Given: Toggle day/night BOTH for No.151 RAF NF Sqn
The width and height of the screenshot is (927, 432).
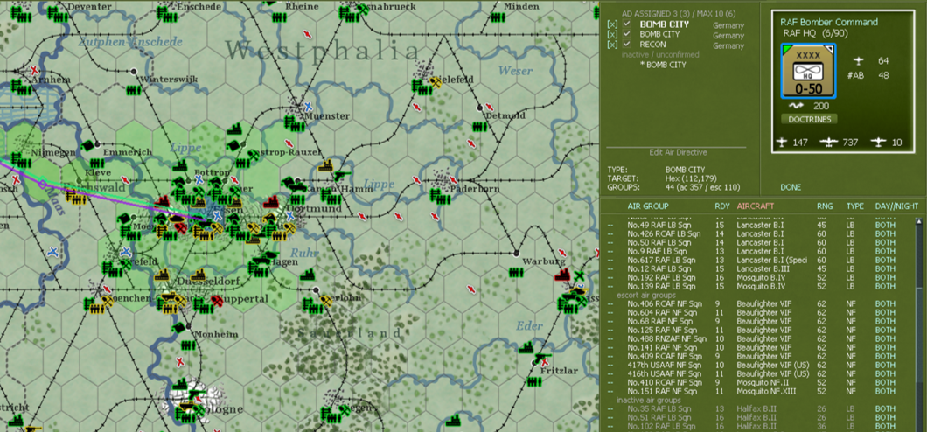Looking at the screenshot, I should pyautogui.click(x=885, y=391).
